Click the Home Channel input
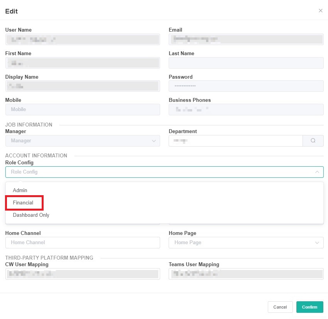The width and height of the screenshot is (328, 319). click(x=83, y=243)
